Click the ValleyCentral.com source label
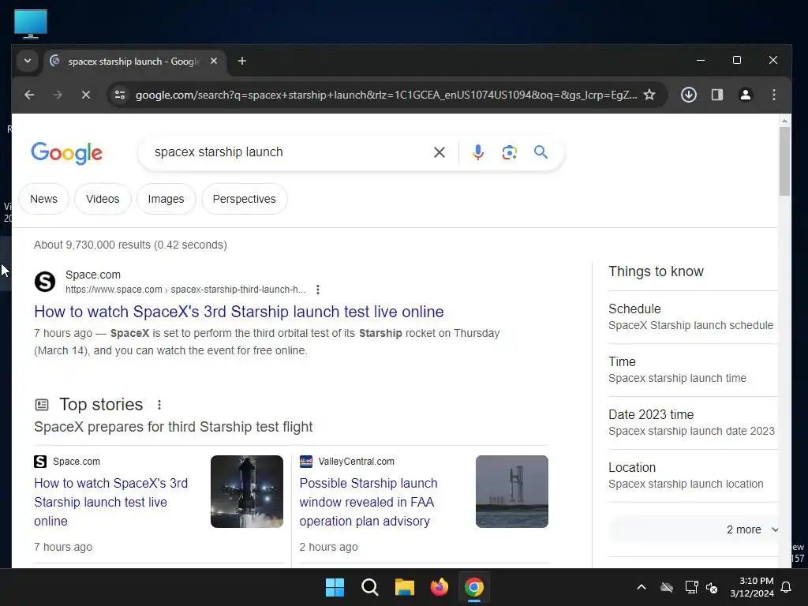 click(x=356, y=461)
